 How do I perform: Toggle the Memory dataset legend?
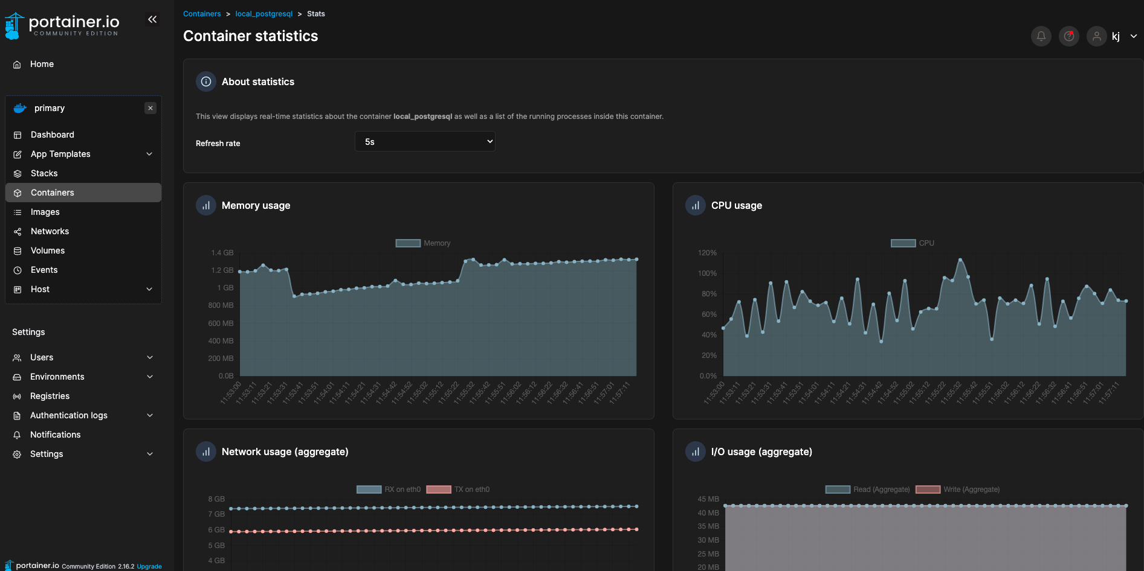[423, 243]
